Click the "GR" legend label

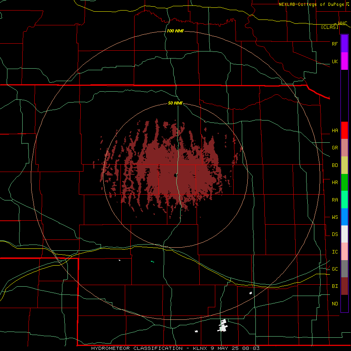click(x=335, y=148)
